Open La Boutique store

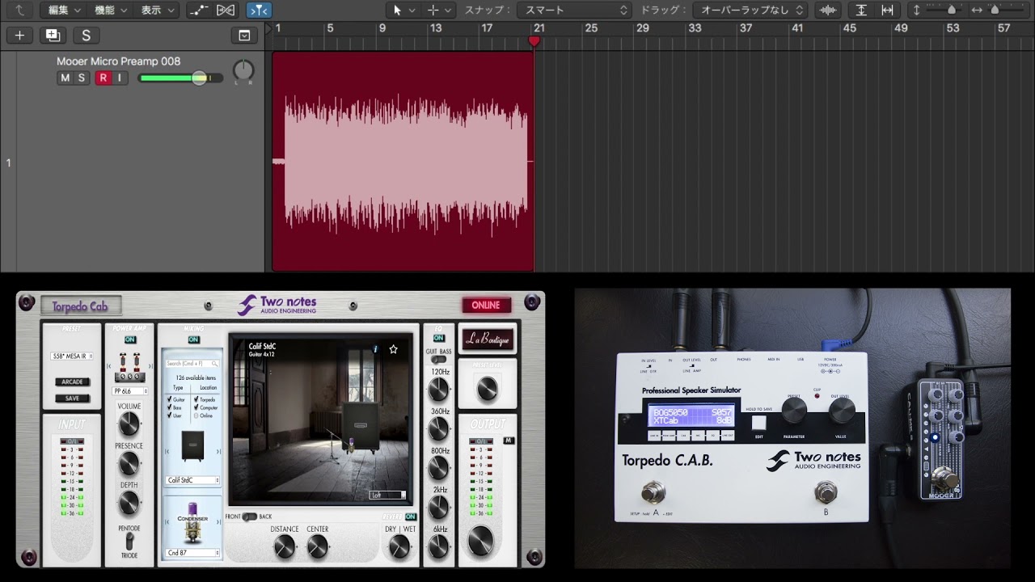[x=488, y=339]
